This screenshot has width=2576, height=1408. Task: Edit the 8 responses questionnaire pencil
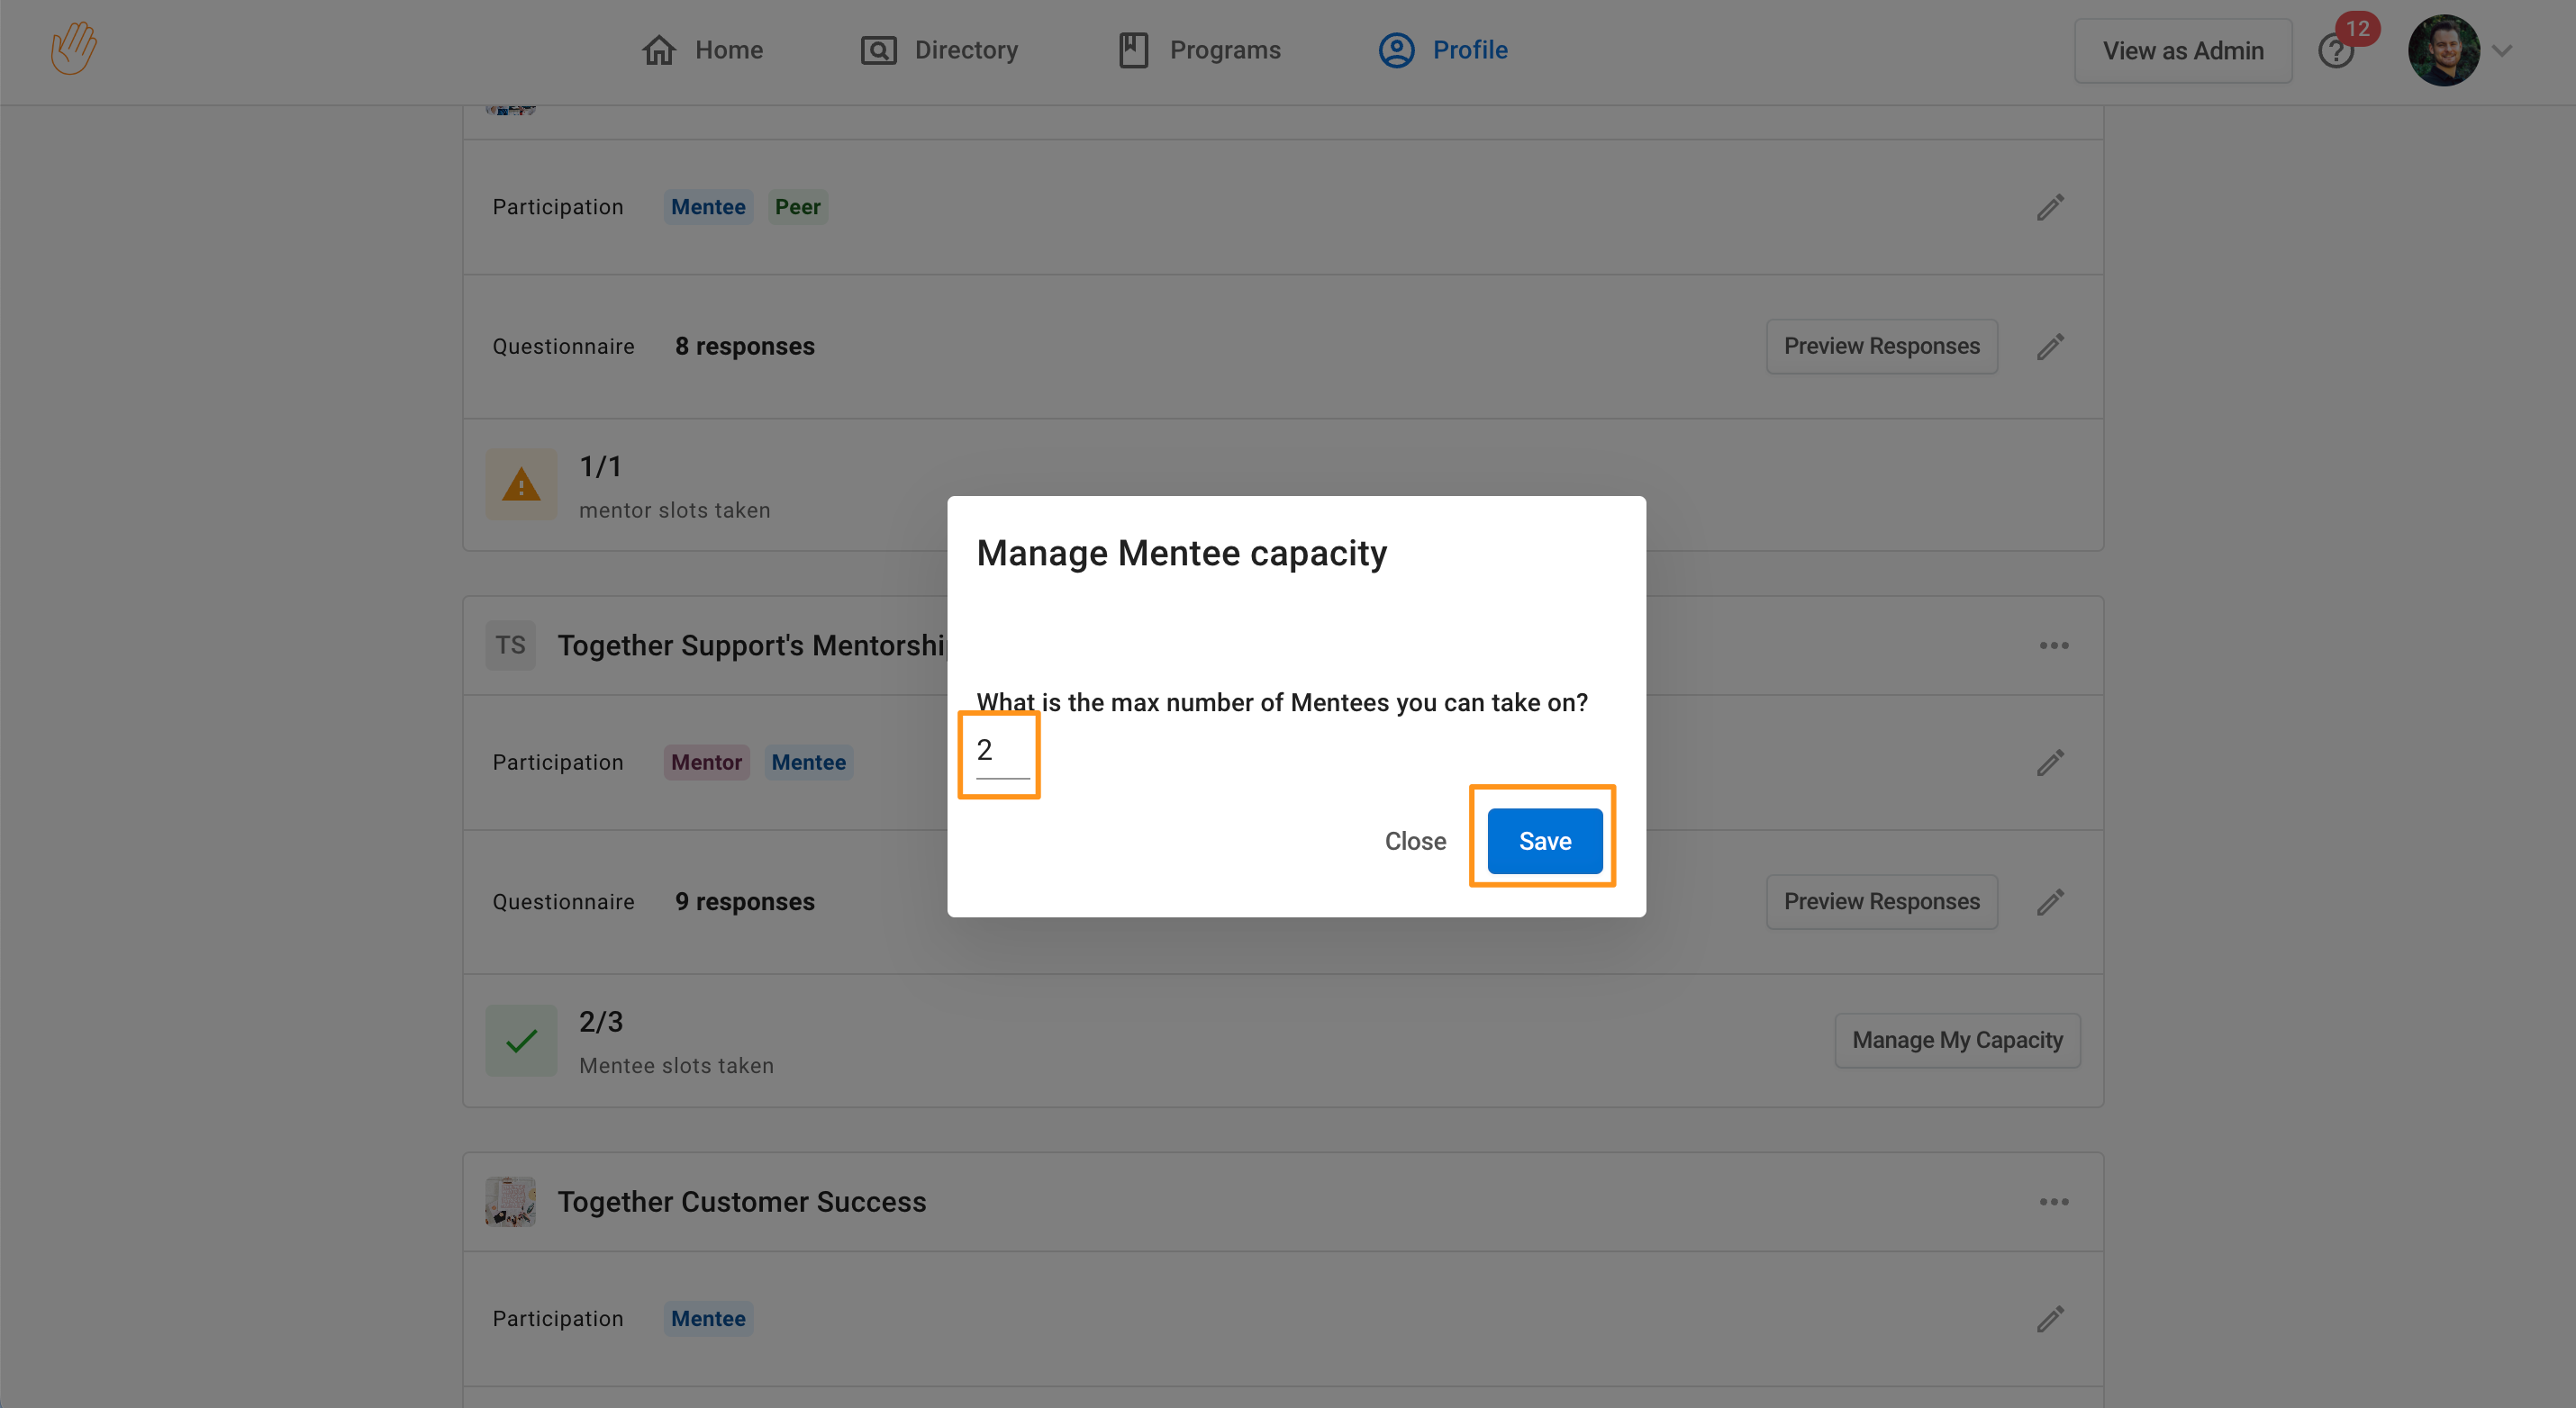[x=2051, y=347]
